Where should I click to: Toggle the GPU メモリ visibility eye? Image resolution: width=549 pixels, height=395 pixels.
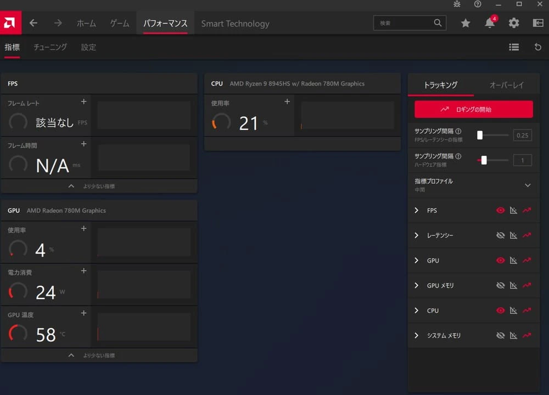click(500, 285)
